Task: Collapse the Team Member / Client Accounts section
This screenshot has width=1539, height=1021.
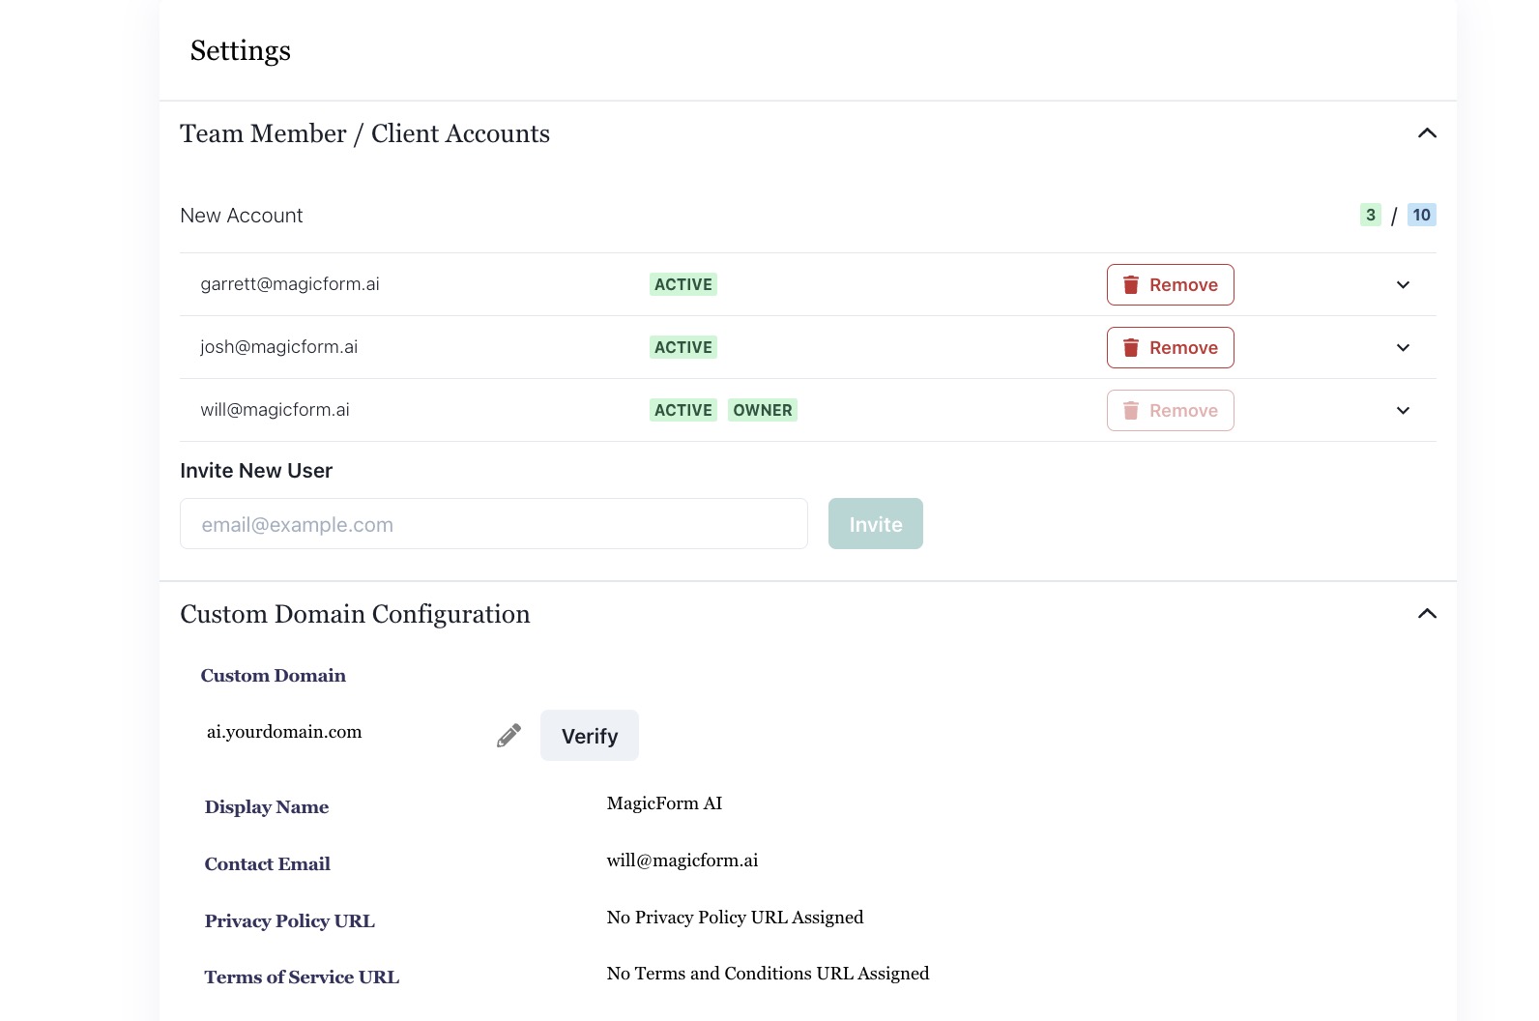Action: pyautogui.click(x=1427, y=133)
